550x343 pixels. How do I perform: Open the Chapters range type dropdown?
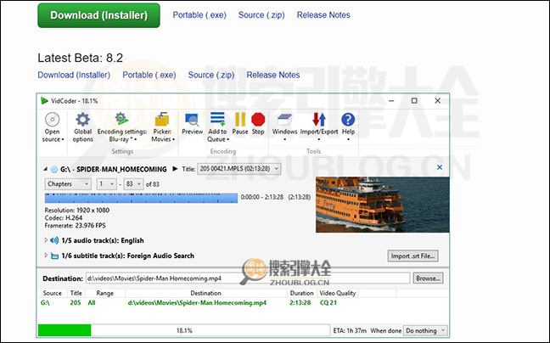pos(68,184)
